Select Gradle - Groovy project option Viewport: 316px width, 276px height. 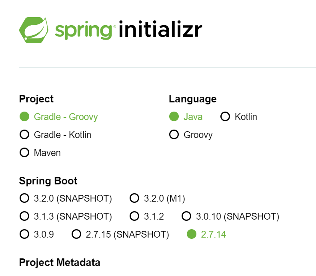coord(25,117)
